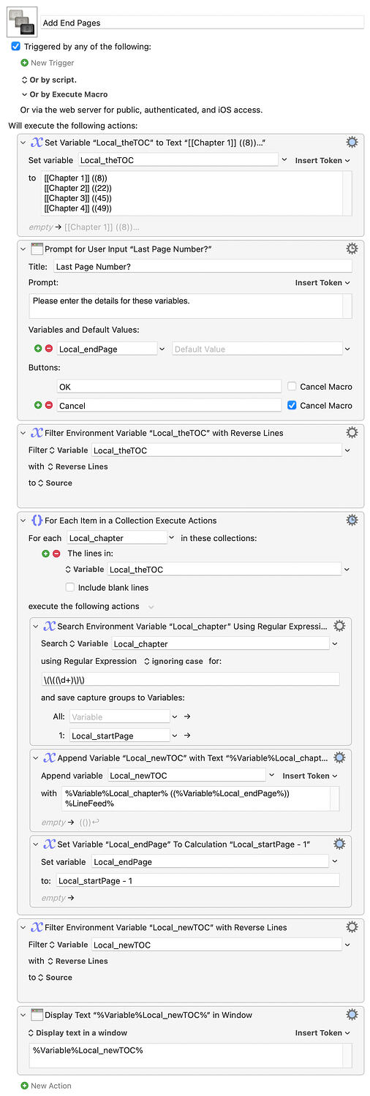370x1096 pixels.
Task: Click the green add variable button beside Local_endPage
Action: pos(38,349)
